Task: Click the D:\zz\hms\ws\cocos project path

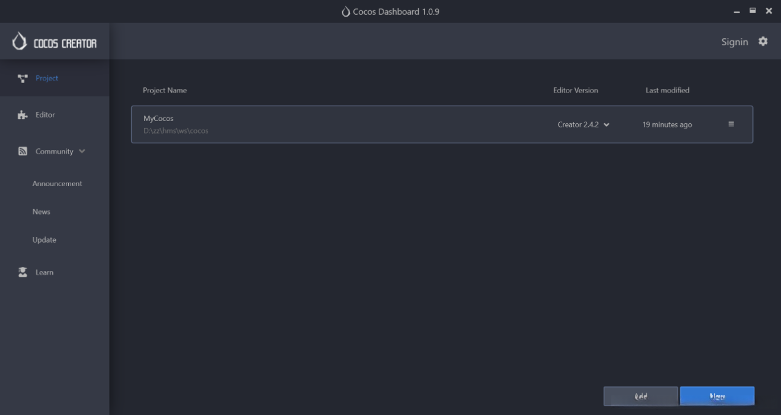Action: click(176, 131)
